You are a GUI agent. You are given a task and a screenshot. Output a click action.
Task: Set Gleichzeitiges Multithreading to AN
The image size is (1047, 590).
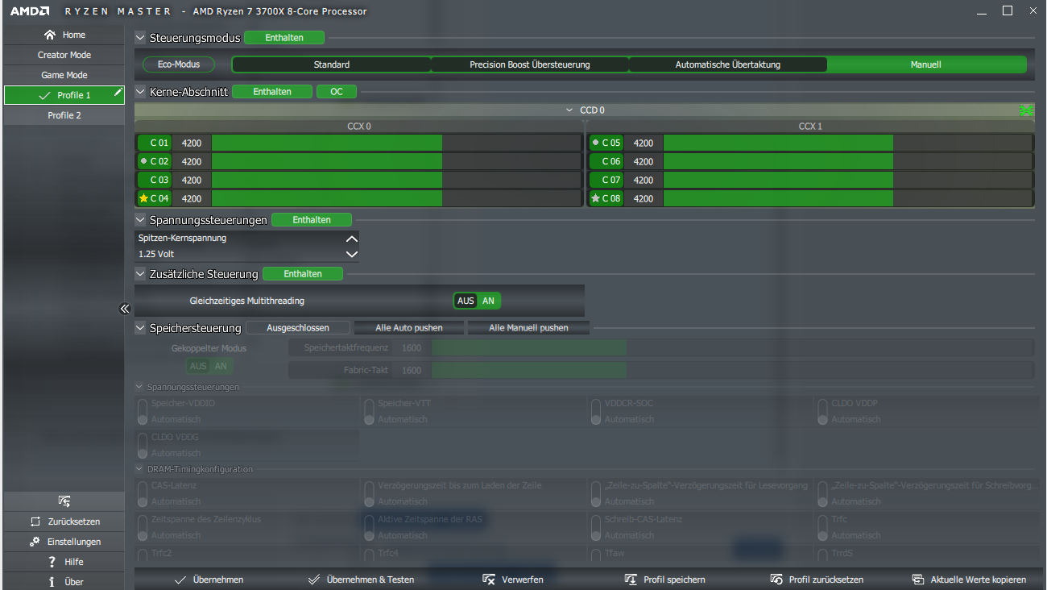click(488, 301)
